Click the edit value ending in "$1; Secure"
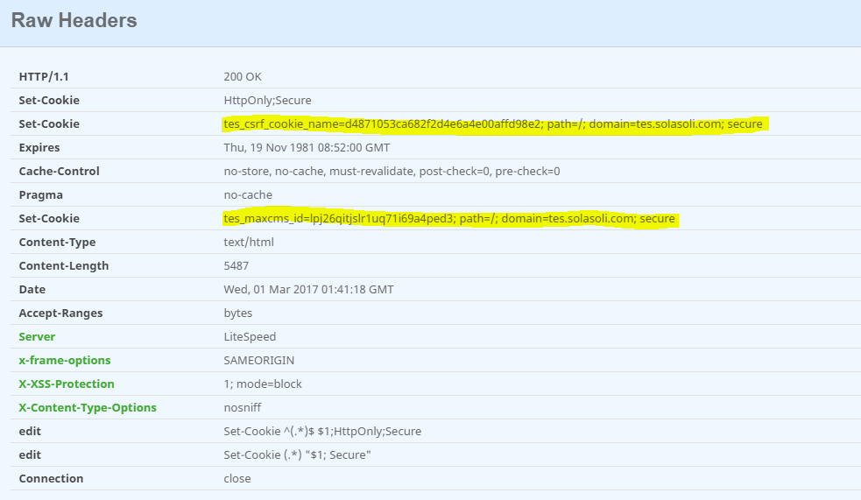The width and height of the screenshot is (861, 500). pyautogui.click(x=297, y=454)
